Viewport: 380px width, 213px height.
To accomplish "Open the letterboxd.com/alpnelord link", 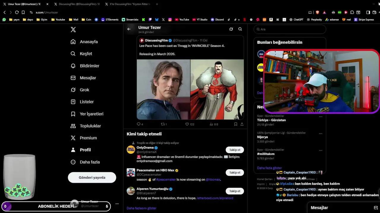I will pos(215,198).
